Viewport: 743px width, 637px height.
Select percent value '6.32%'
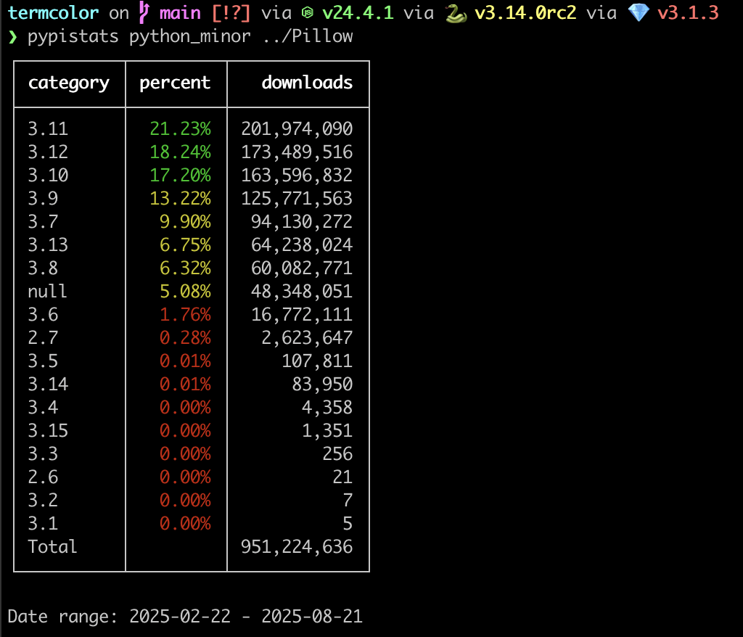point(185,268)
